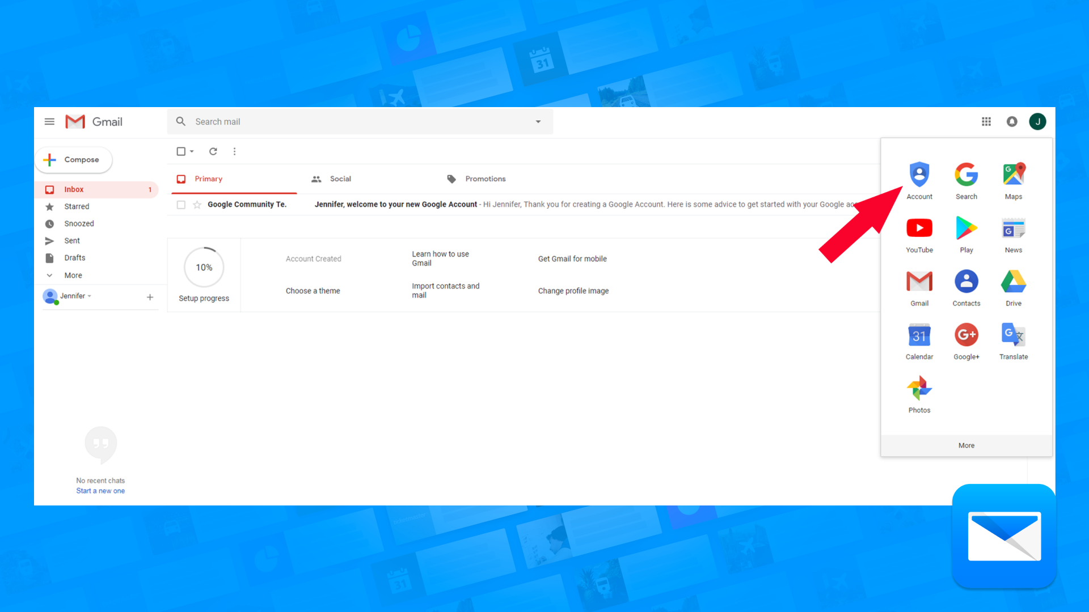Expand the More labels list in sidebar

click(73, 275)
